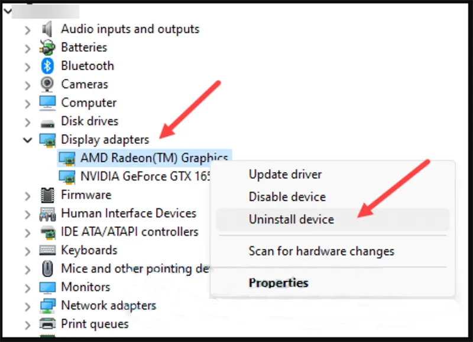Screen dimensions: 473x342
Task: Choose Scan for hardware changes
Action: [x=321, y=251]
